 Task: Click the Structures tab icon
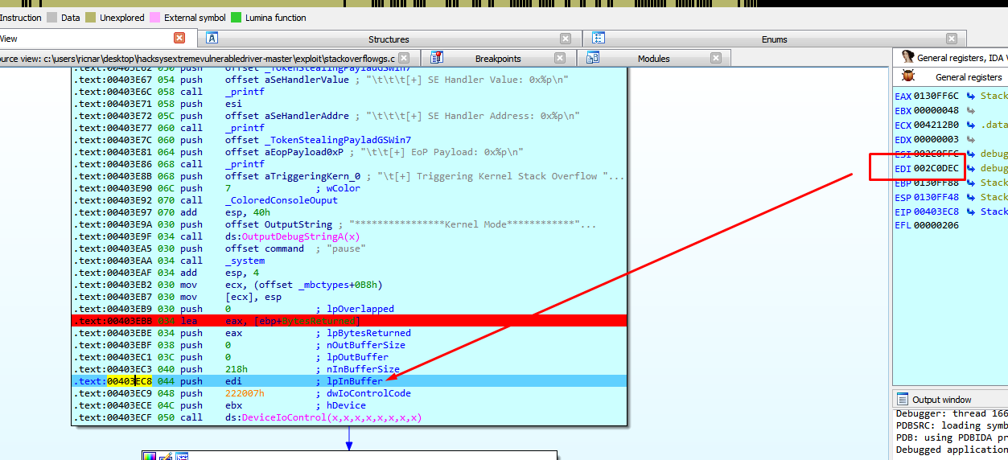point(212,38)
